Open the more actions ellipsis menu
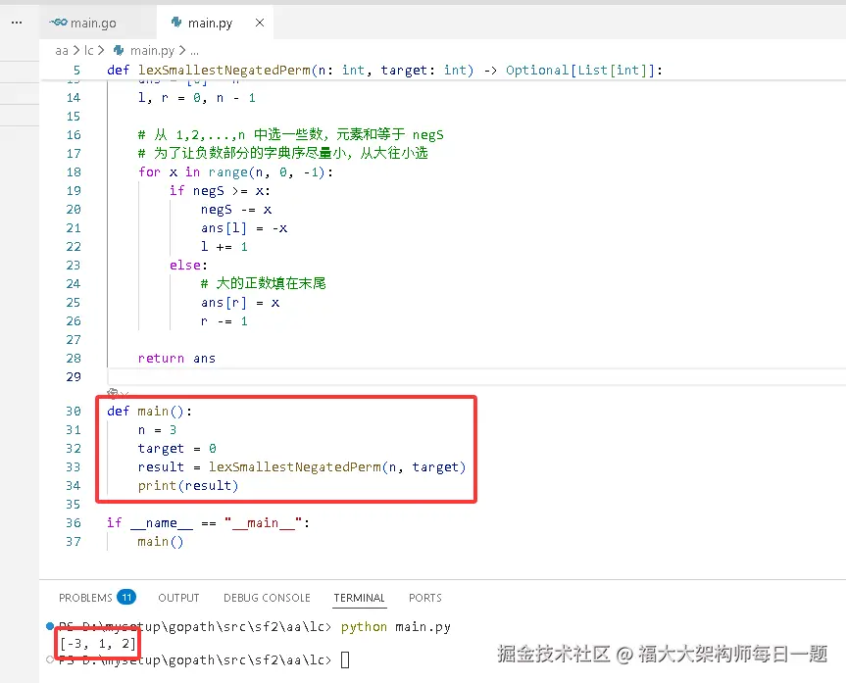This screenshot has height=683, width=846. 17,23
